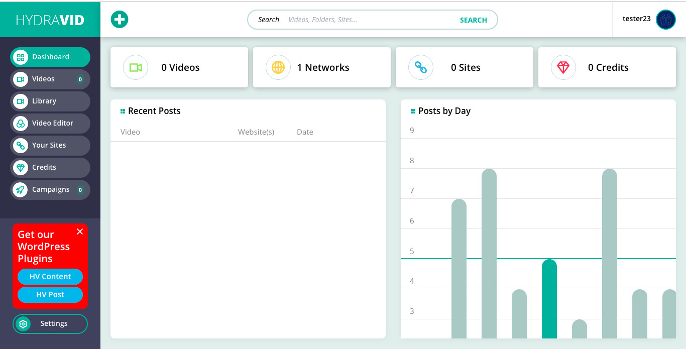Screen dimensions: 686x349
Task: Click the SEARCH button
Action: (474, 20)
